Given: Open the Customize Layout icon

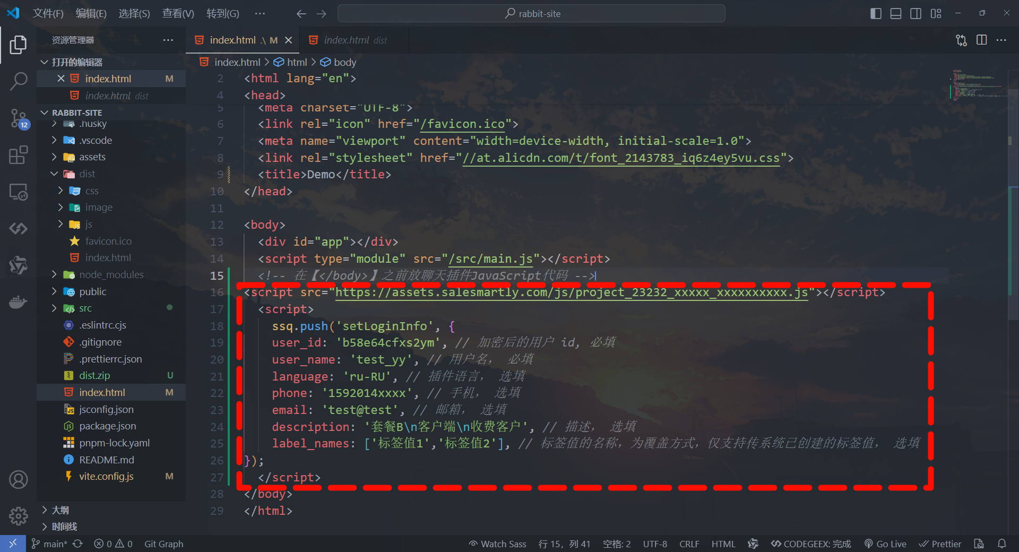Looking at the screenshot, I should point(936,14).
